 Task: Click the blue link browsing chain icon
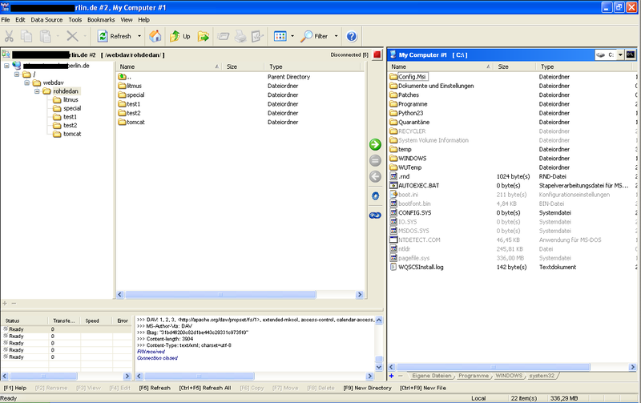(375, 215)
